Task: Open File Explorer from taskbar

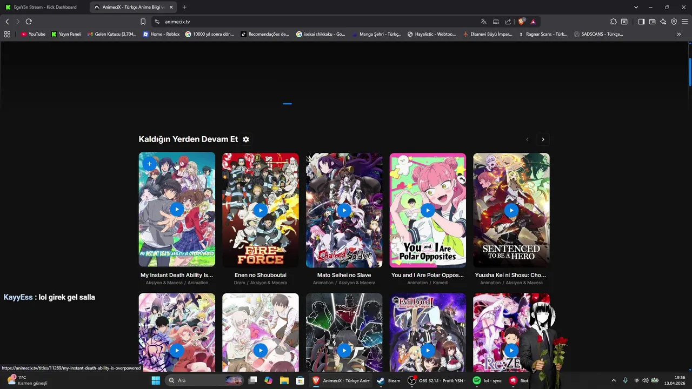Action: tap(284, 380)
